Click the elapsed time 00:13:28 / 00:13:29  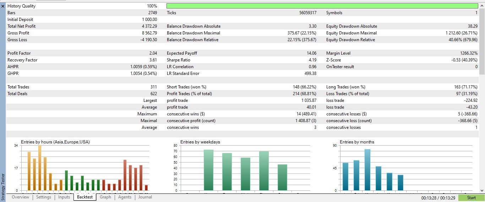[x=438, y=198]
